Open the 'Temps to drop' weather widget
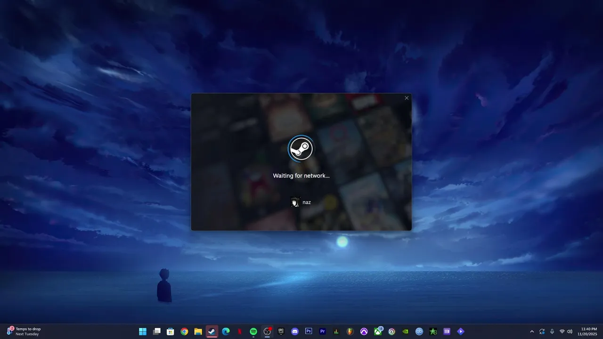 [x=24, y=331]
